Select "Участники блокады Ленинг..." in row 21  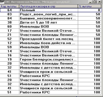coord(48,35)
